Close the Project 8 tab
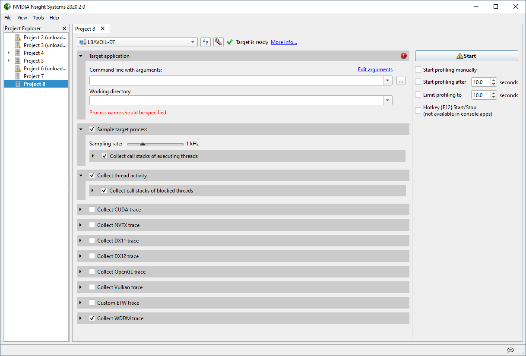This screenshot has height=356, width=526. tap(103, 28)
